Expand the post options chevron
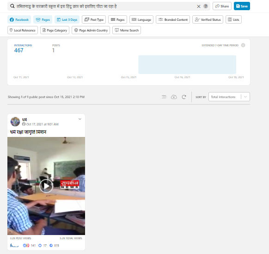This screenshot has height=254, width=269. [80, 119]
